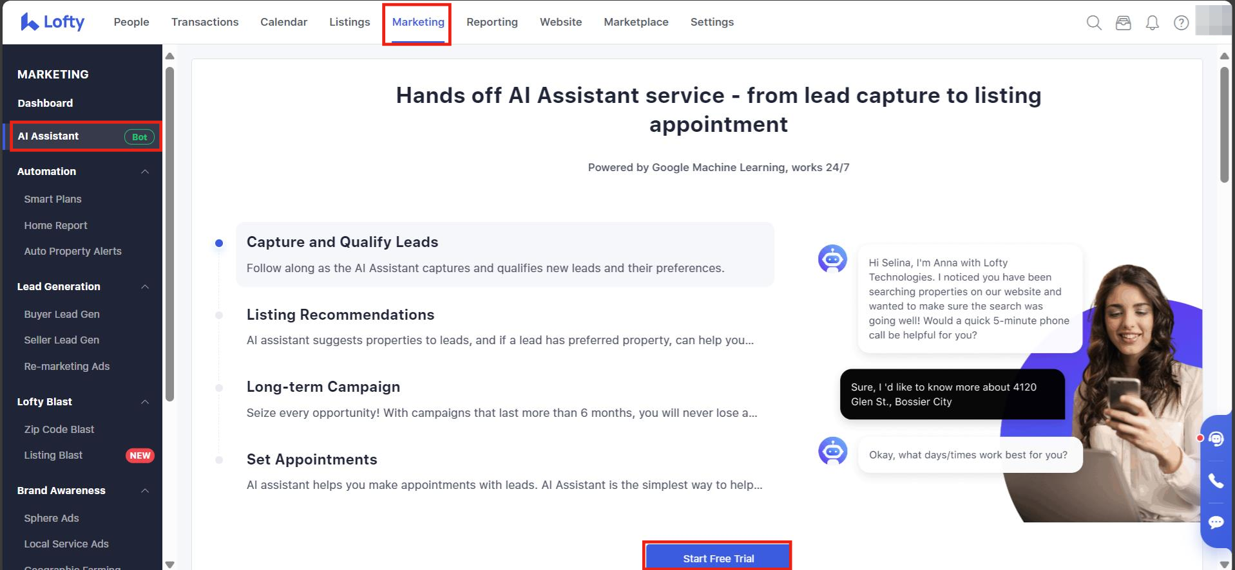Click the black 4120 Glen St. chat bubble
Image resolution: width=1235 pixels, height=570 pixels.
[952, 394]
